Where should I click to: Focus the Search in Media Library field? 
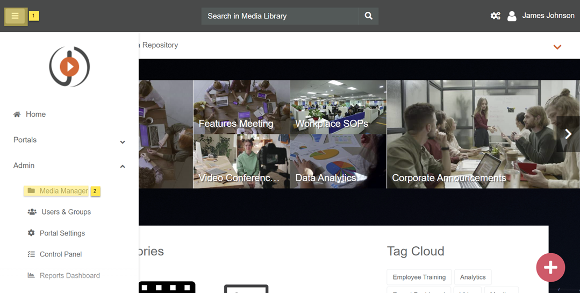click(280, 16)
